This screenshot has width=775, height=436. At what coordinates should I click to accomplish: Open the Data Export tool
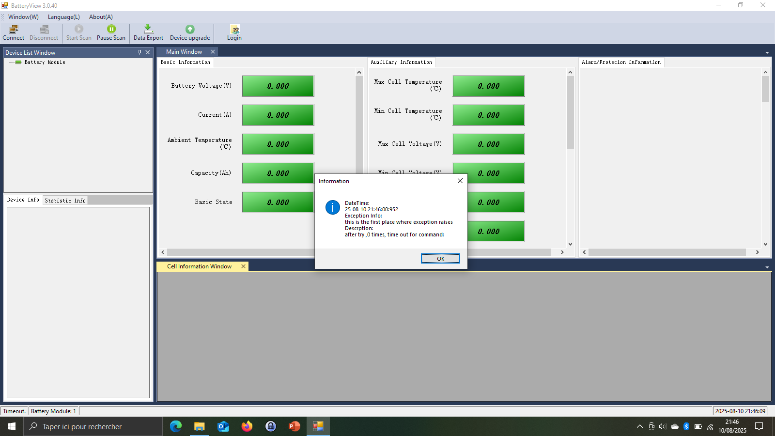[x=148, y=32]
